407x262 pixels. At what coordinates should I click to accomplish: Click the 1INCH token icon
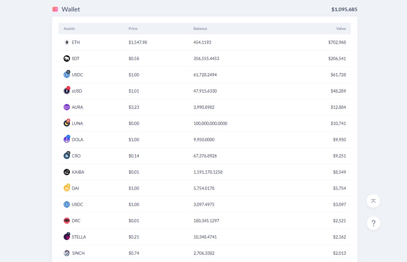[x=67, y=253]
